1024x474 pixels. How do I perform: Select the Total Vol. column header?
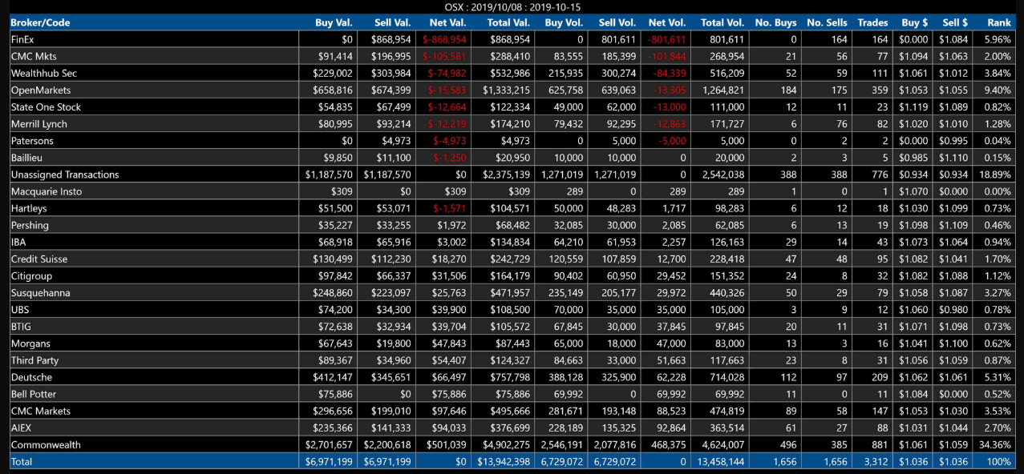722,22
